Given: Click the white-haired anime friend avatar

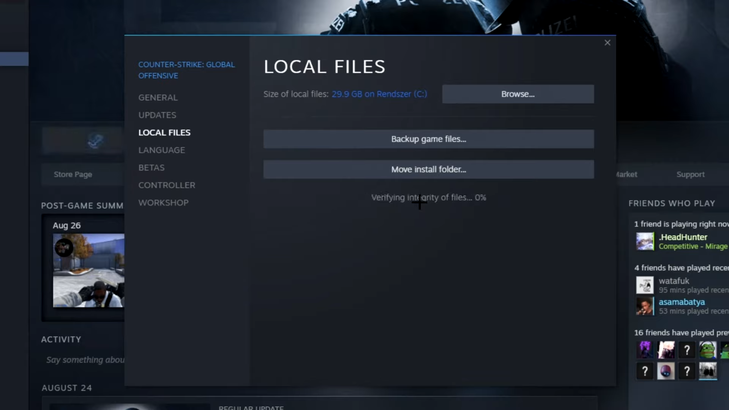Looking at the screenshot, I should click(x=666, y=350).
